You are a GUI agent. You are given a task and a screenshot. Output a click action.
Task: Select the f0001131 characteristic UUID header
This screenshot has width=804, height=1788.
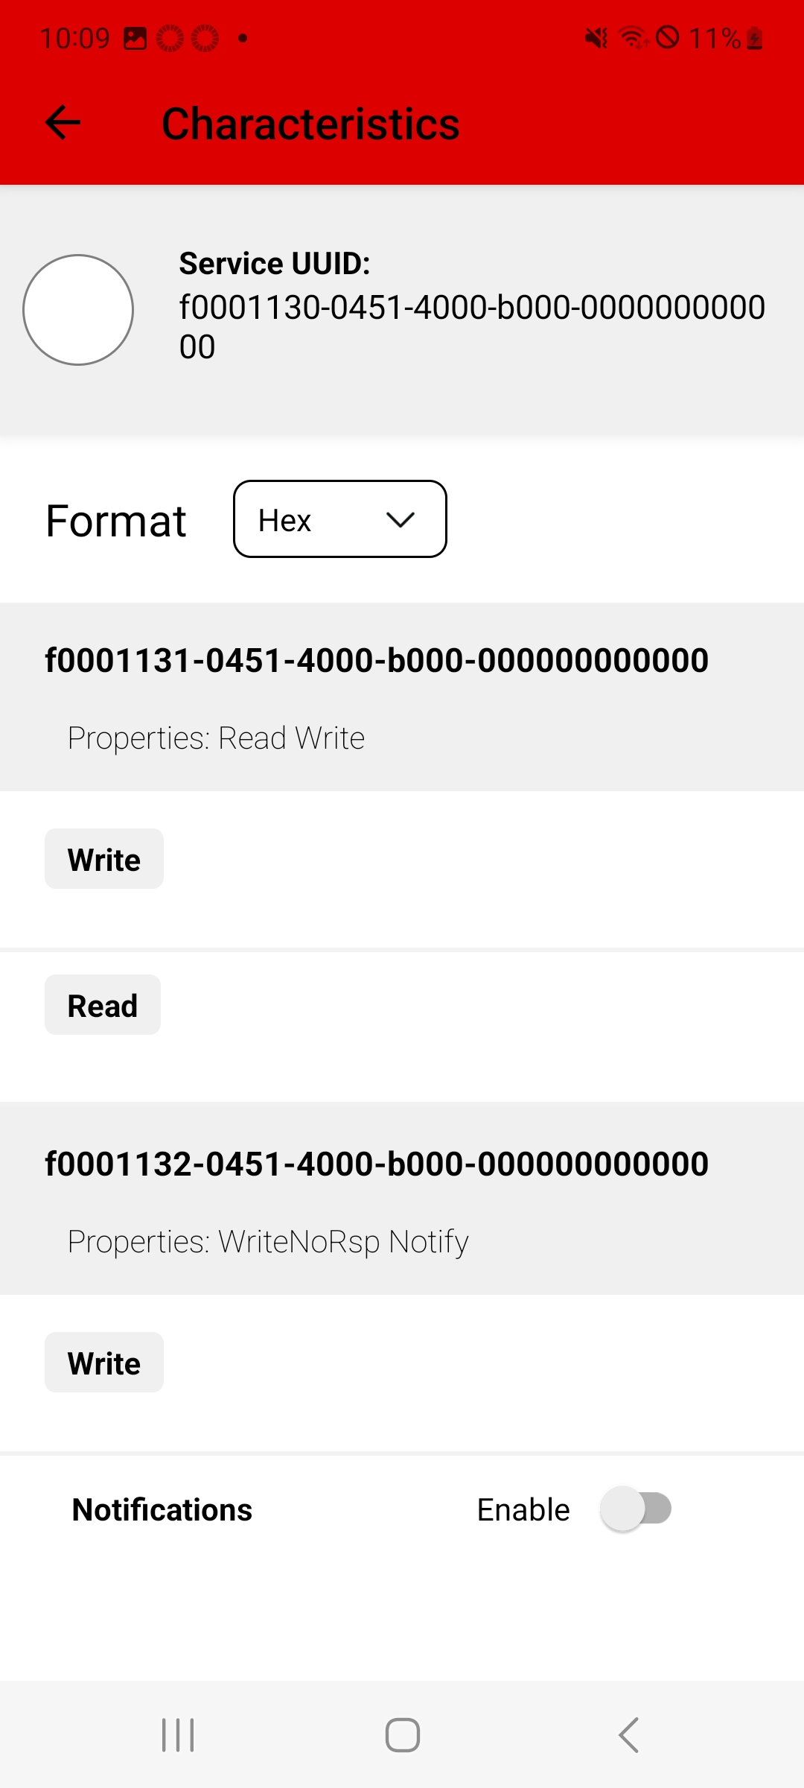click(x=377, y=660)
